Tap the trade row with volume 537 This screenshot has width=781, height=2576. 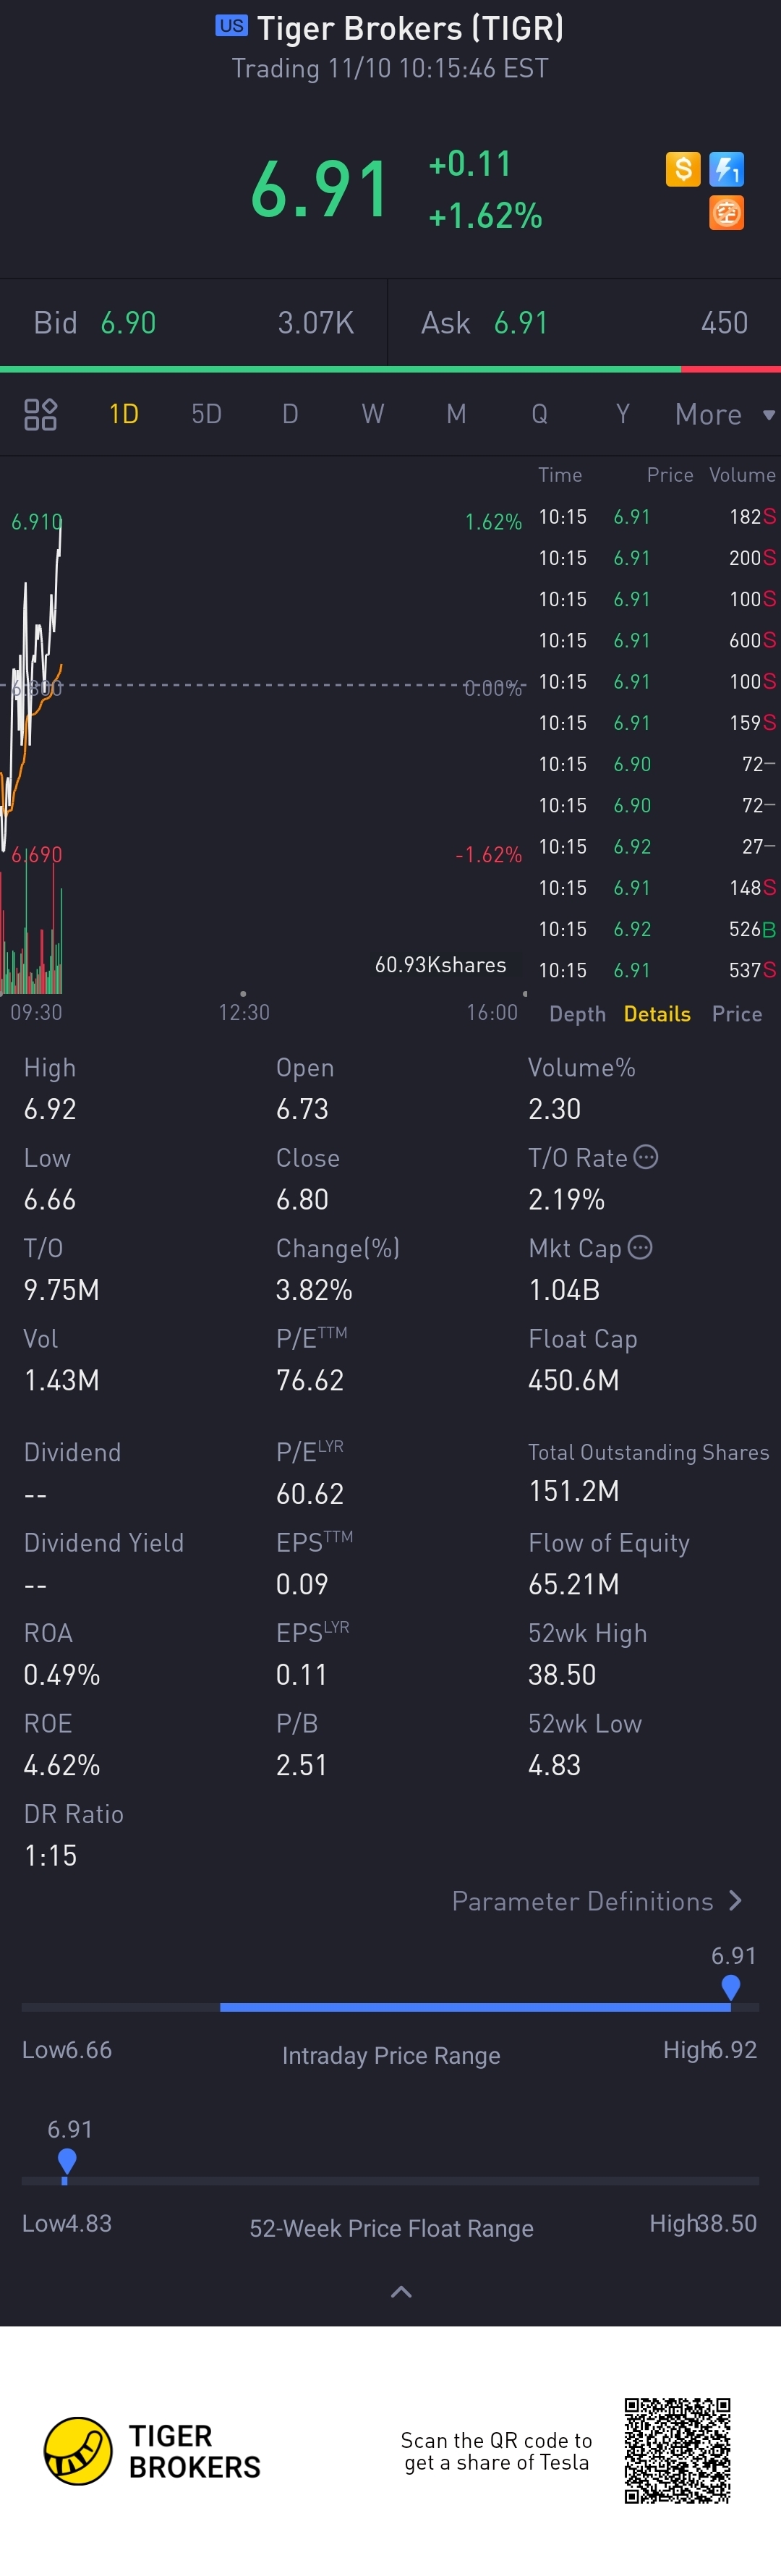[656, 970]
